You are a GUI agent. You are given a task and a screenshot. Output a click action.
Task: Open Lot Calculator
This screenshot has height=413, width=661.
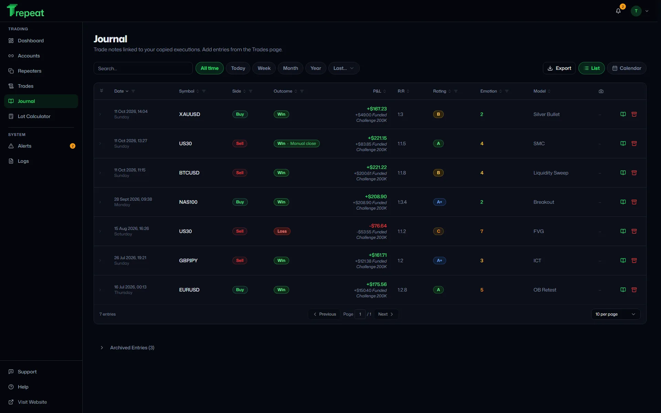(41, 116)
